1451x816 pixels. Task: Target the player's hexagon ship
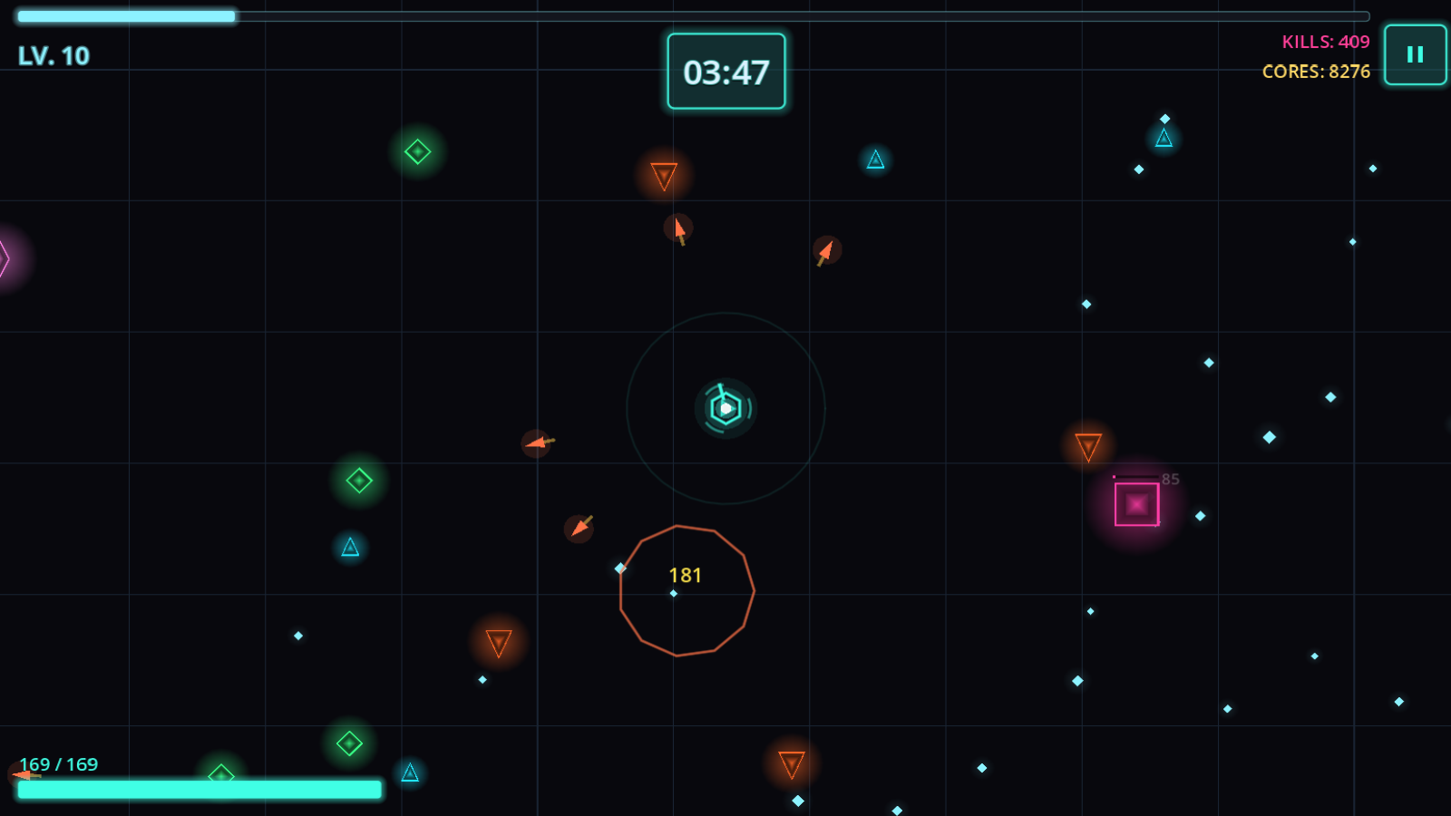tap(725, 408)
